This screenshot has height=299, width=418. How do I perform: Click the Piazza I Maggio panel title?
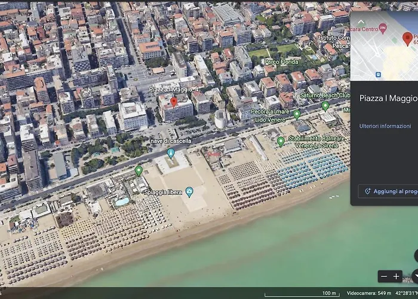(x=388, y=99)
